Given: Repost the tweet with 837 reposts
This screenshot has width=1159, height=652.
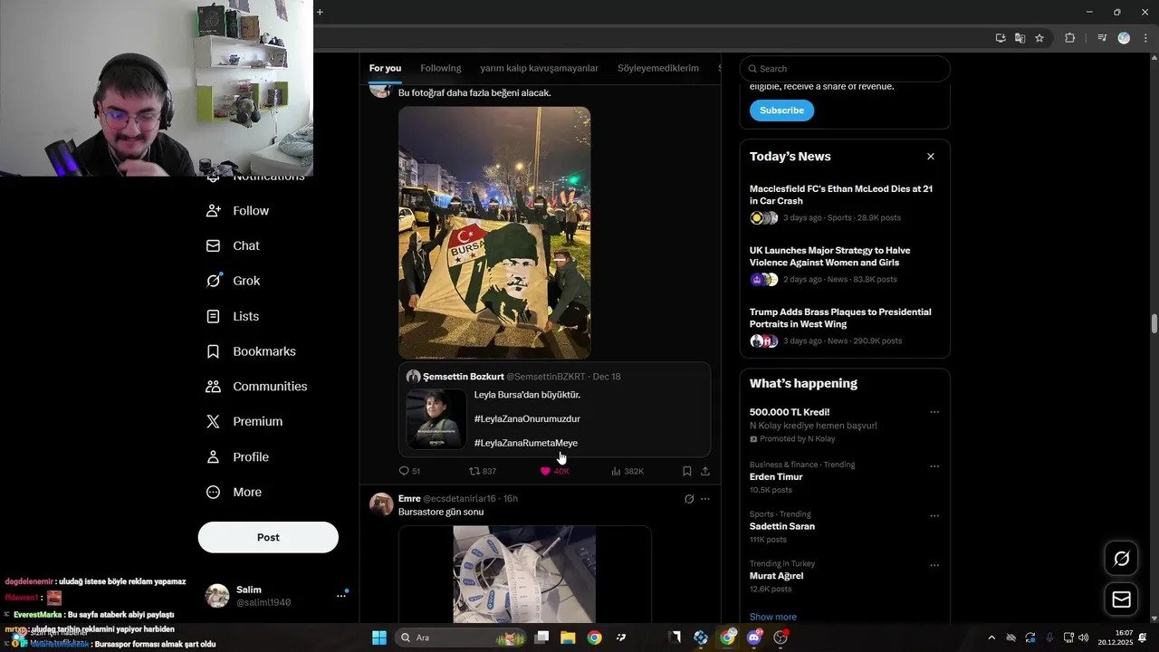Looking at the screenshot, I should tap(482, 471).
